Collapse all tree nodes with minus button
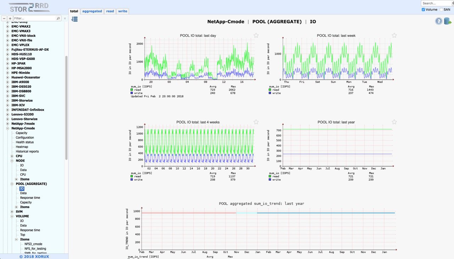The image size is (454, 259). point(5,18)
